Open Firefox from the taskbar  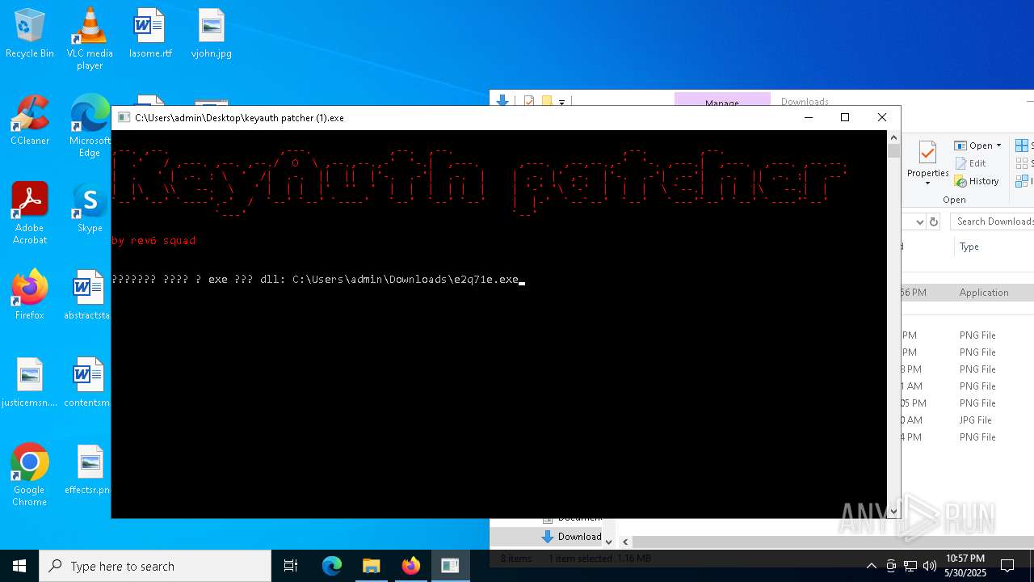coord(411,566)
